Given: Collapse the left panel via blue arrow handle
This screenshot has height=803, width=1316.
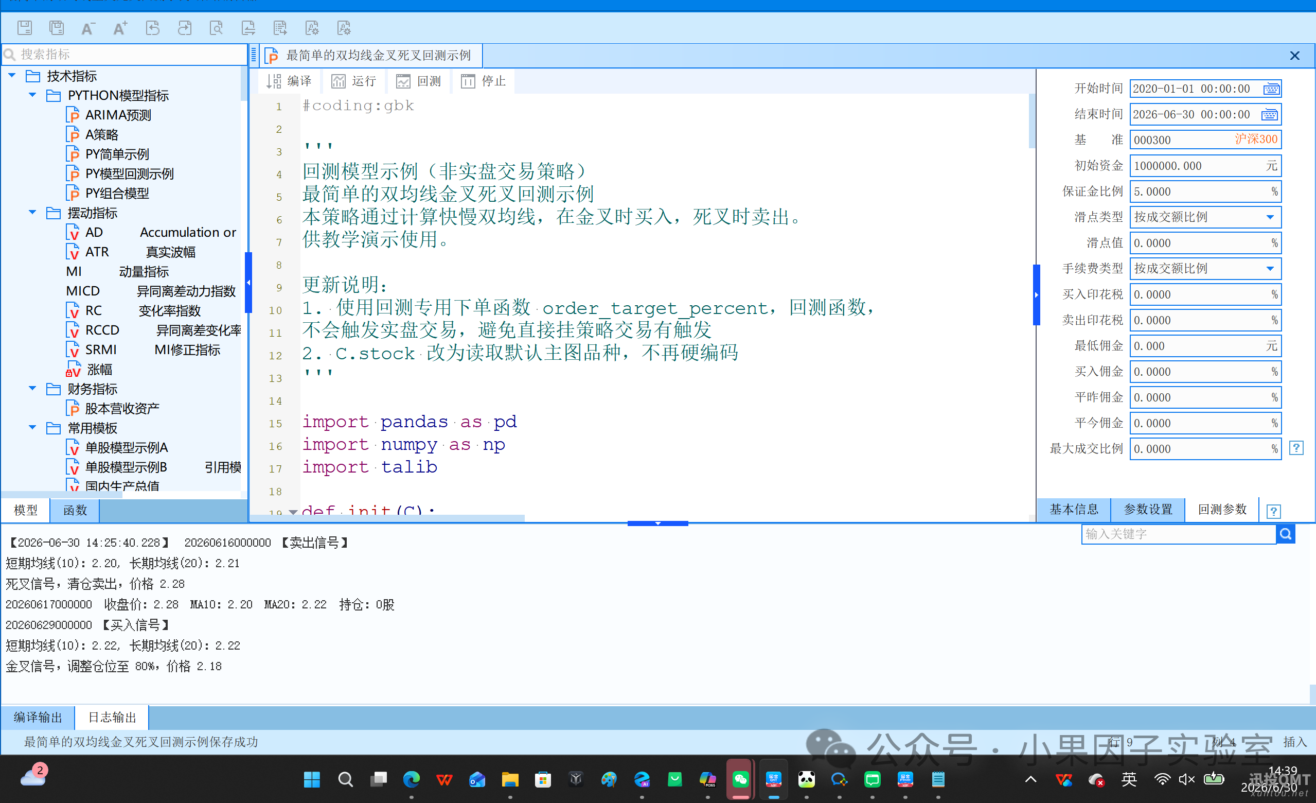Looking at the screenshot, I should 248,283.
